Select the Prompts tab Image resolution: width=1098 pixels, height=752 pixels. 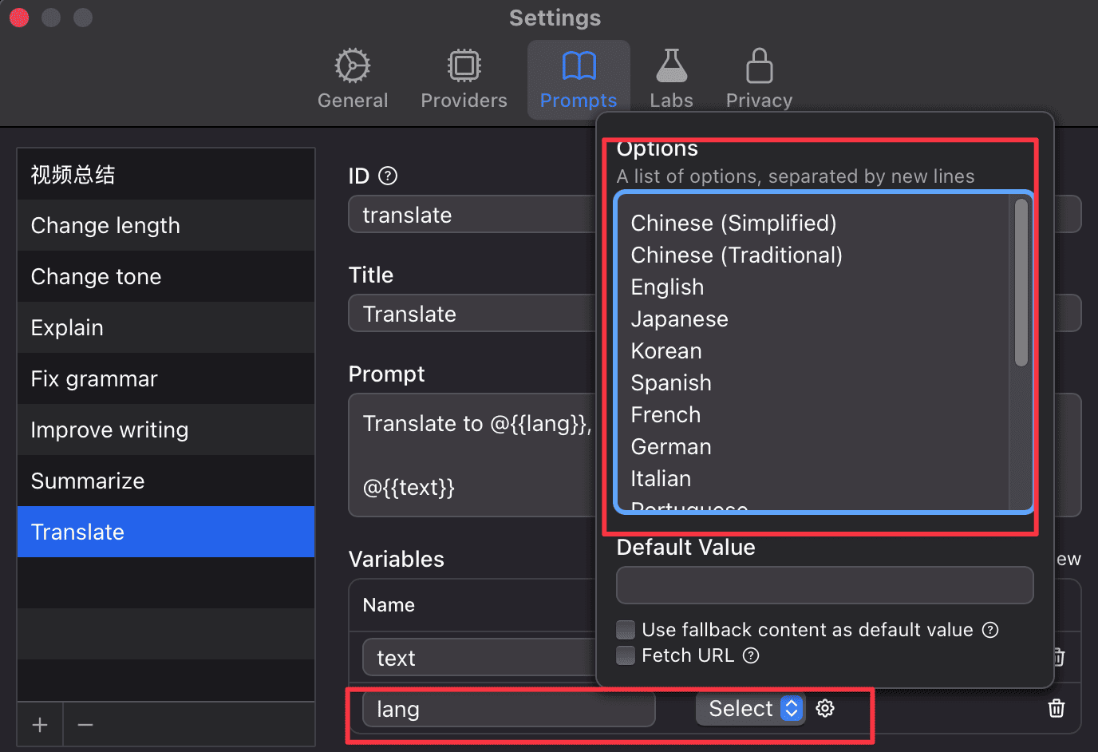pyautogui.click(x=579, y=78)
